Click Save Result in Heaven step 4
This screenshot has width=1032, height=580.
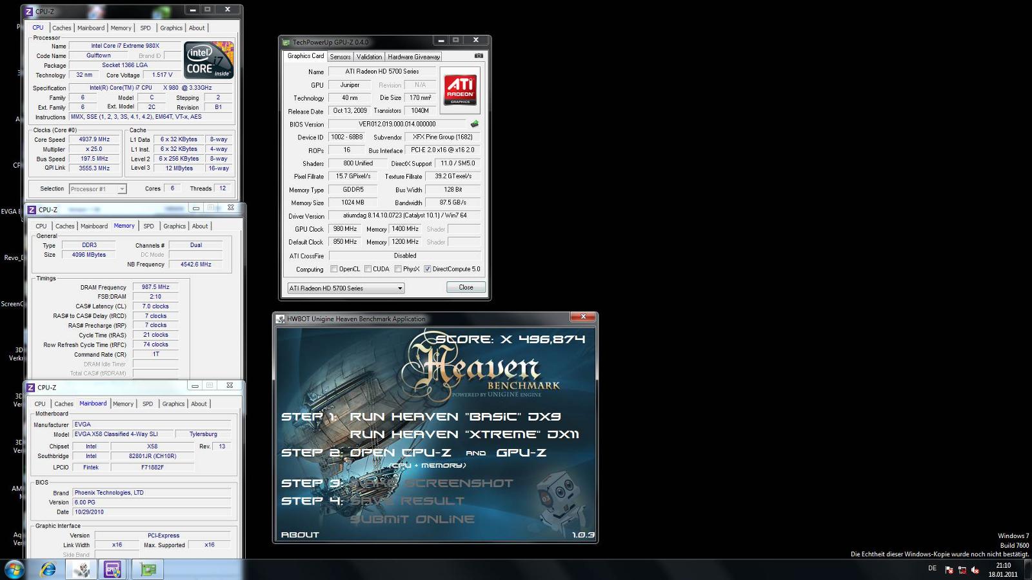[407, 501]
